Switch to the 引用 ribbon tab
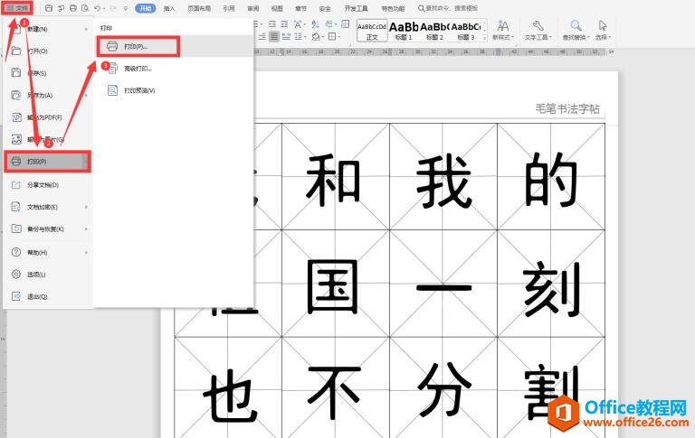 (x=229, y=8)
